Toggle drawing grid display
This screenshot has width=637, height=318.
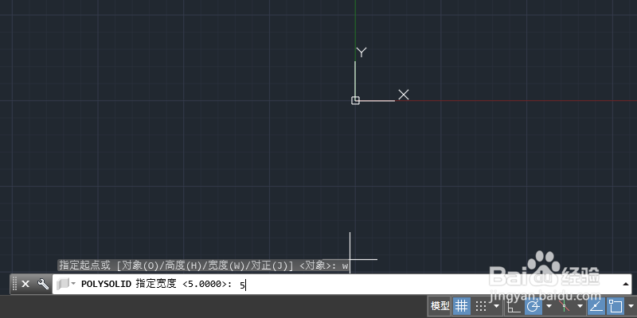pyautogui.click(x=461, y=306)
